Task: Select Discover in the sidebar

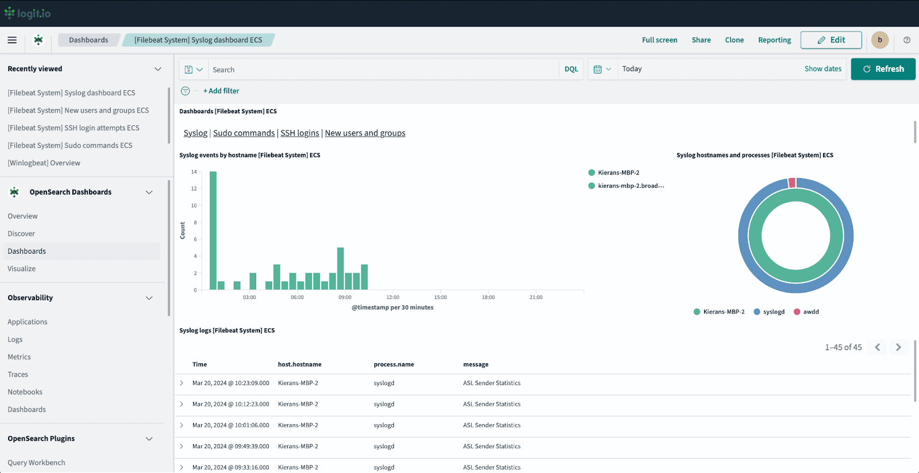Action: 21,234
